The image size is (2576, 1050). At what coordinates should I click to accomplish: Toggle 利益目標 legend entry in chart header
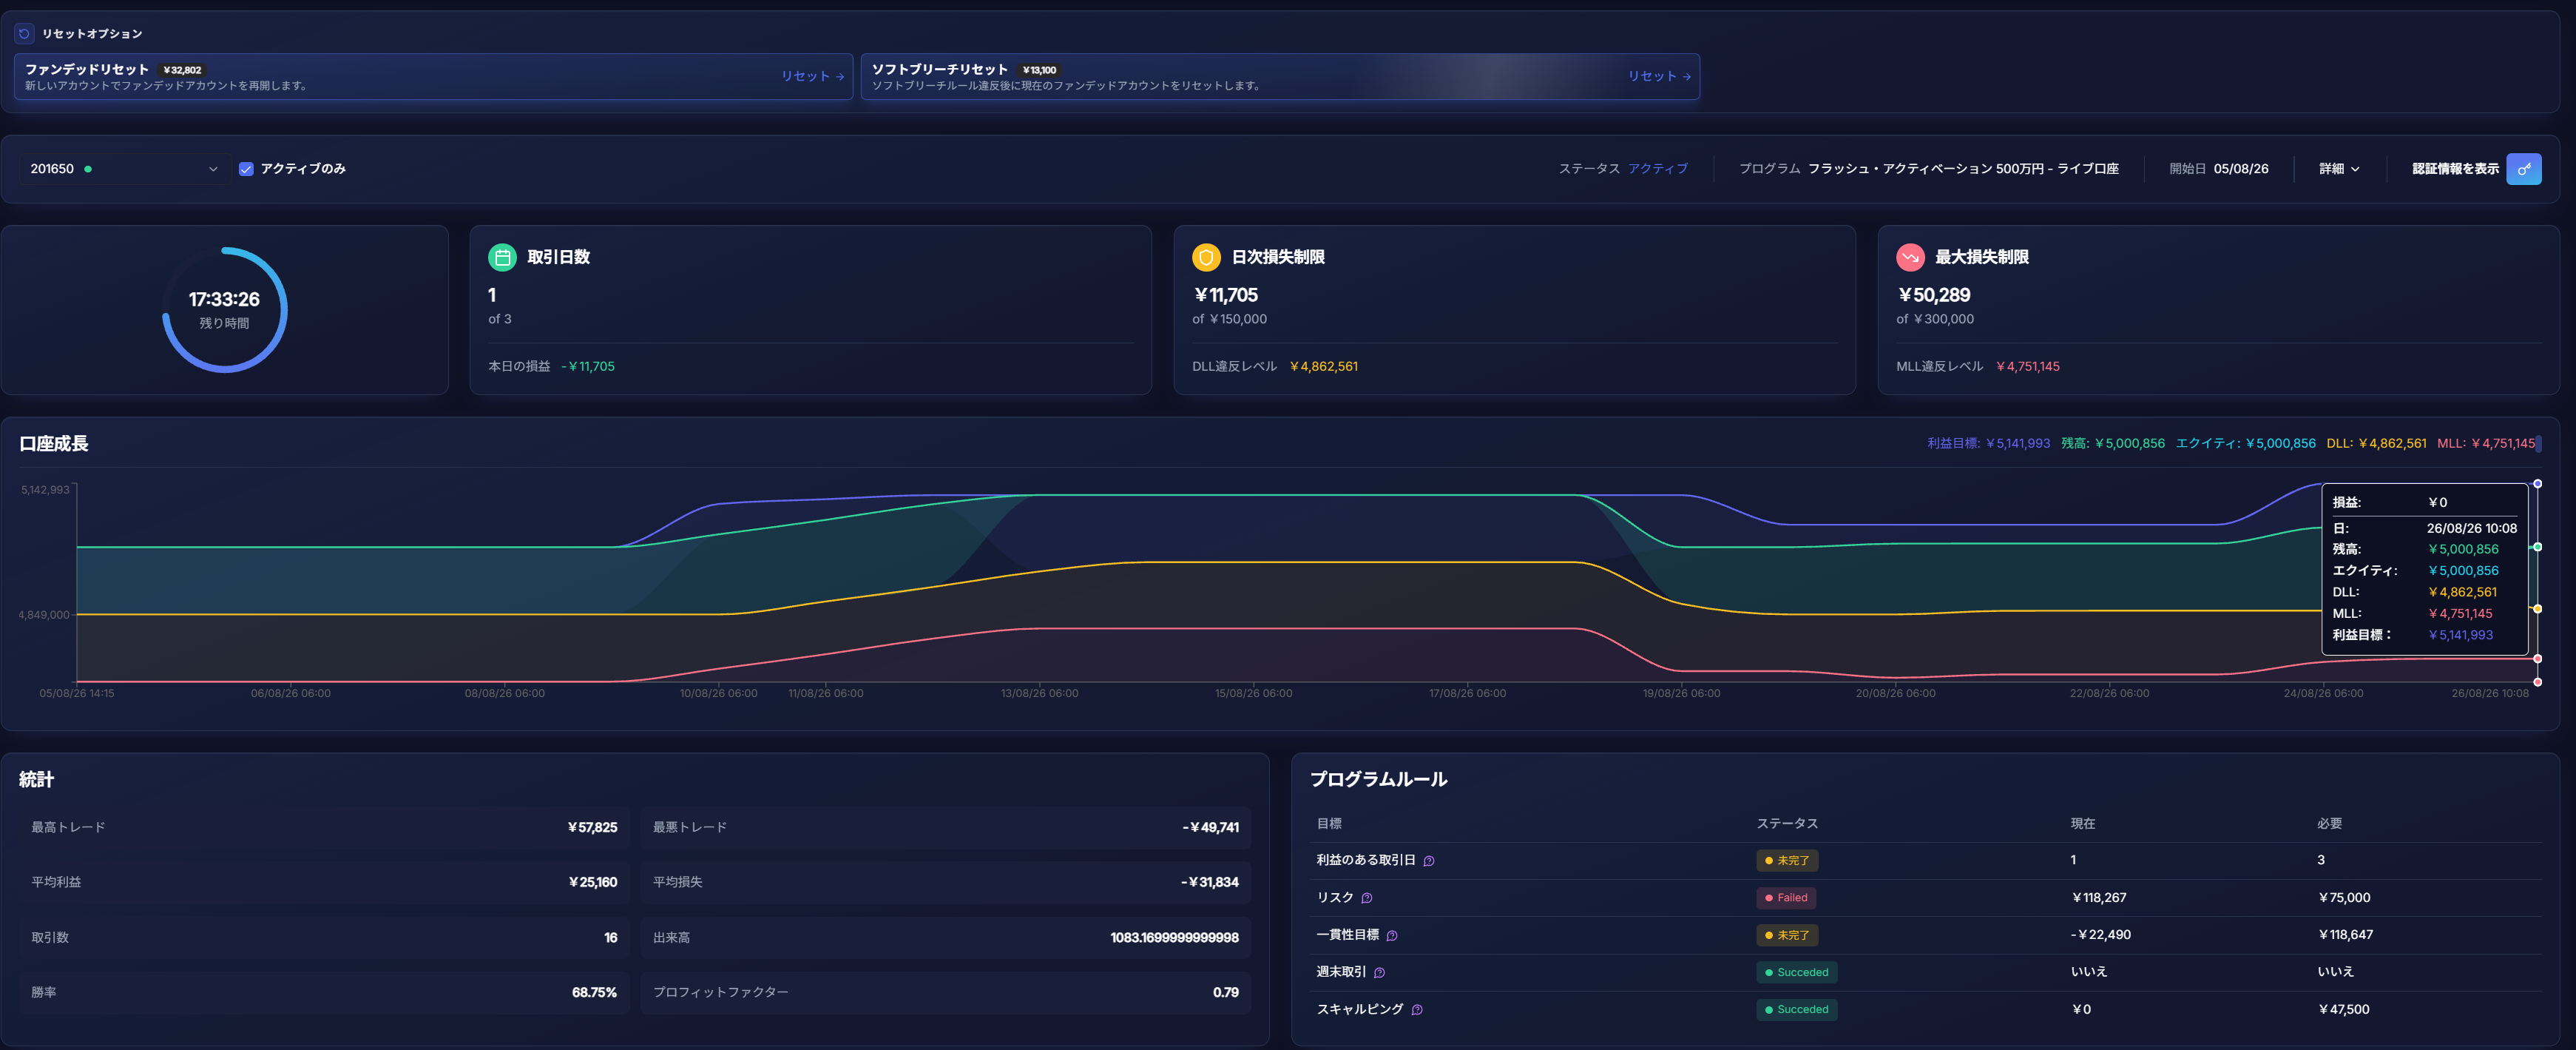click(1988, 443)
